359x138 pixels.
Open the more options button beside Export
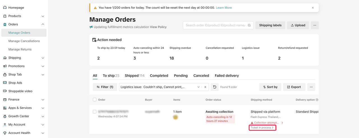[311, 87]
